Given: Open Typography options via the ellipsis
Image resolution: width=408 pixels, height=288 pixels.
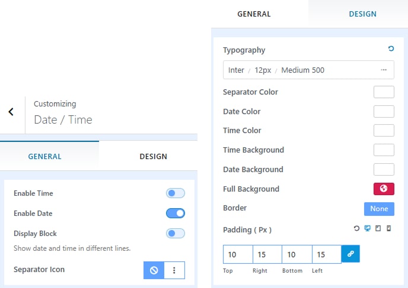Looking at the screenshot, I should coord(384,70).
